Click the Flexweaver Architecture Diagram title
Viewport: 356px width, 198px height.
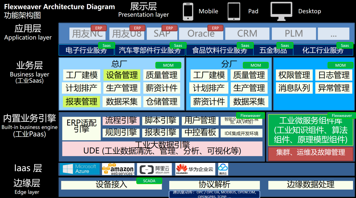point(59,7)
